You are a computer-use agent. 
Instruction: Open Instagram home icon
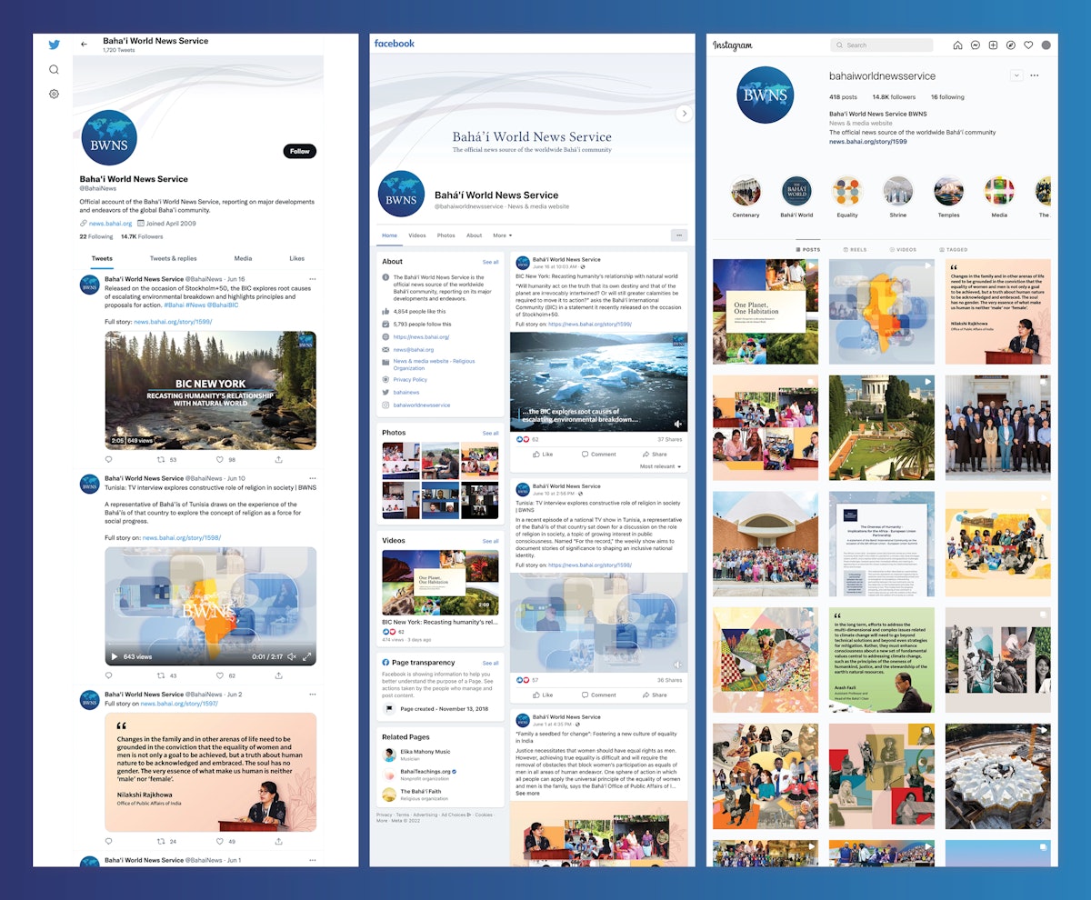tap(957, 45)
